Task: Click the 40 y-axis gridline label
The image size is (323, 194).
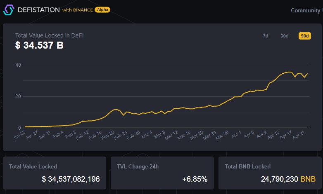Action: coord(18,65)
